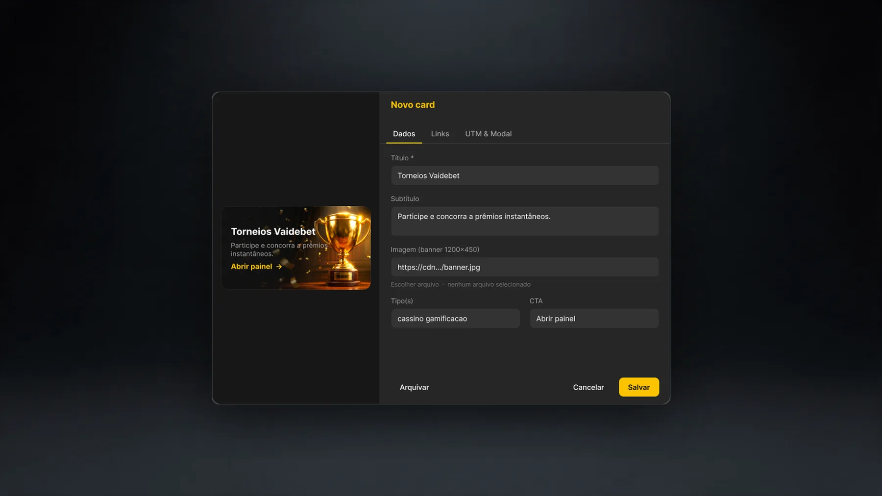The image size is (882, 496).
Task: Click the arrow icon beside Abrir painel
Action: pyautogui.click(x=279, y=267)
